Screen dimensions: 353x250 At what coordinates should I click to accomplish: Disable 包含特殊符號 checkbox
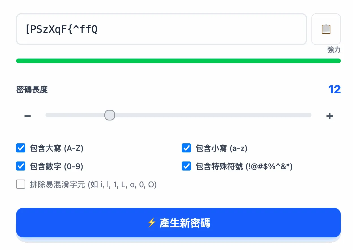pos(186,166)
